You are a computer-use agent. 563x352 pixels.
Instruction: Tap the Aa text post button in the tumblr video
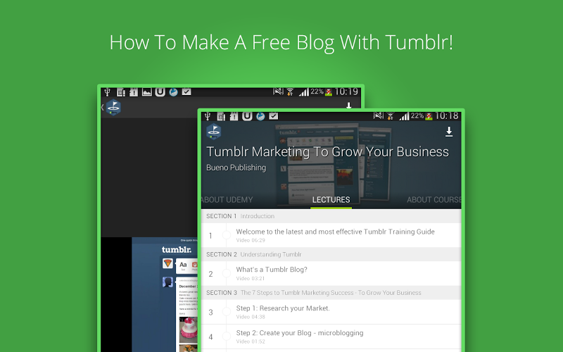pyautogui.click(x=183, y=266)
